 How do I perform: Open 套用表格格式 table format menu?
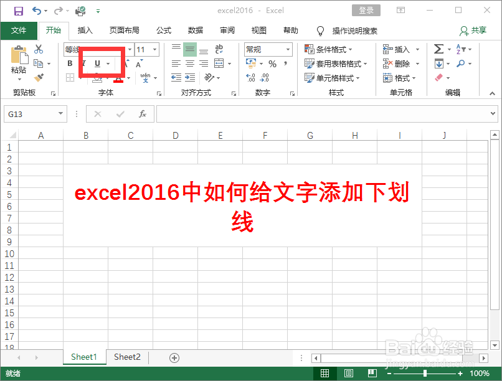(x=336, y=63)
